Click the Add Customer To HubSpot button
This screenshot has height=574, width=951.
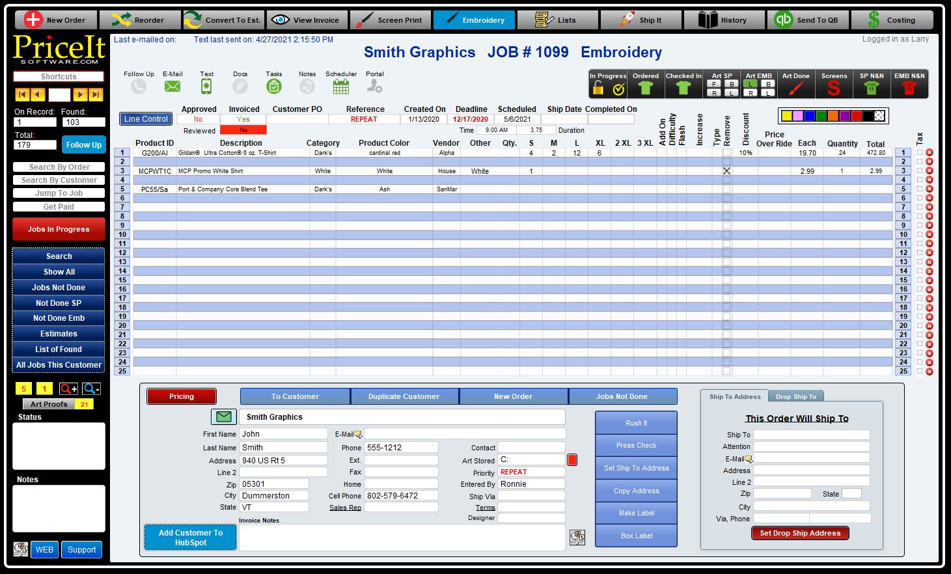coord(189,537)
